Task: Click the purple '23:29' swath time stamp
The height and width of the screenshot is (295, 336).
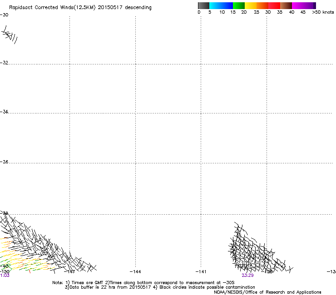Action: pyautogui.click(x=247, y=275)
